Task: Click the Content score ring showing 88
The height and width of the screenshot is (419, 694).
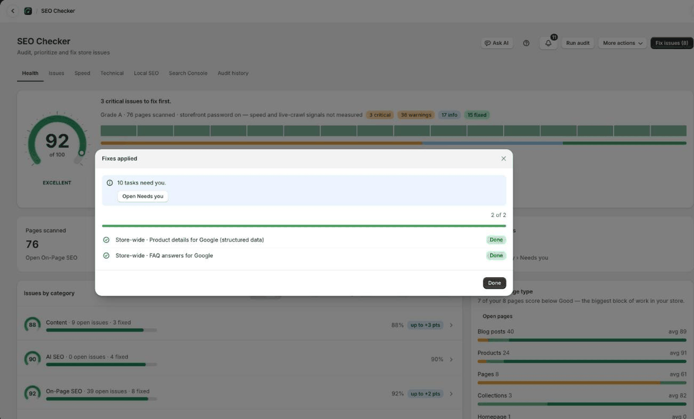Action: (32, 325)
